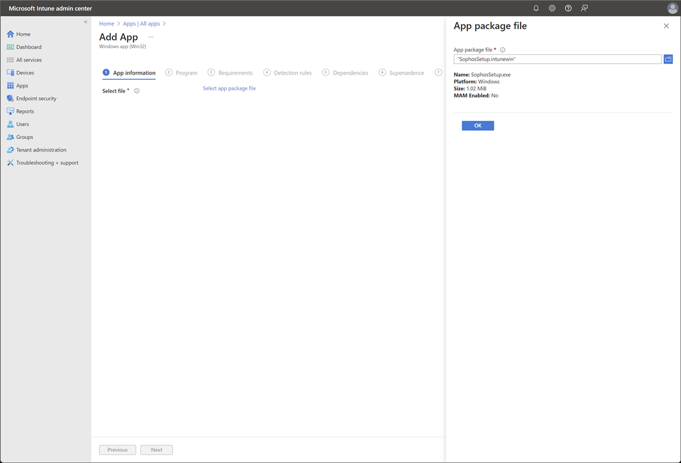The width and height of the screenshot is (681, 463).
Task: Open the ellipsis menu beside Add App
Action: (x=150, y=37)
